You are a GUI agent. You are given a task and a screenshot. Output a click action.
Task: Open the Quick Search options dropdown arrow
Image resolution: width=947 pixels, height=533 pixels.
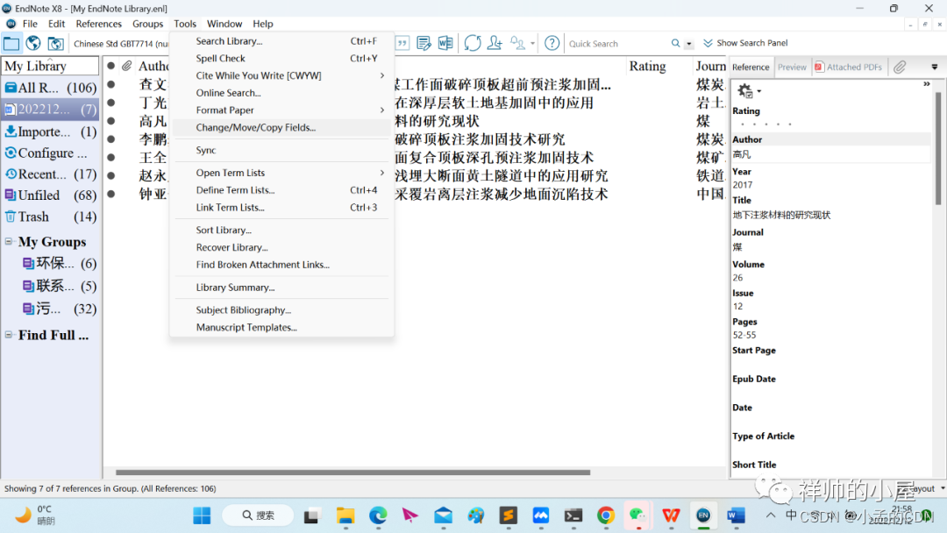688,44
